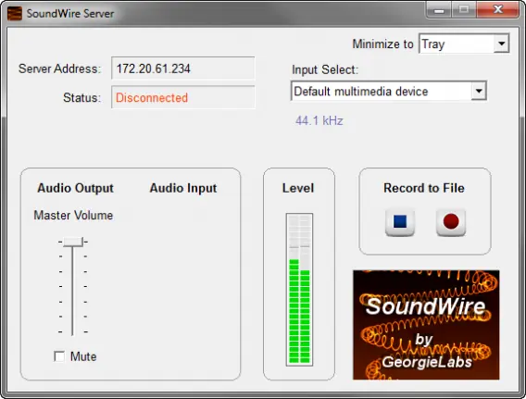Click the Record to File label
The image size is (526, 399).
pyautogui.click(x=424, y=188)
